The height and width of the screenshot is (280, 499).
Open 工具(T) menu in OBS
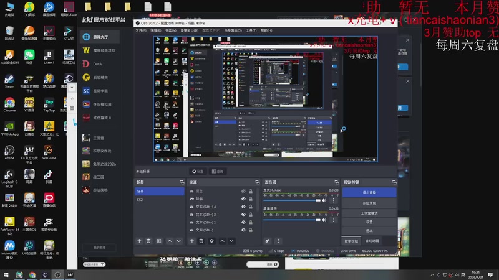(251, 30)
